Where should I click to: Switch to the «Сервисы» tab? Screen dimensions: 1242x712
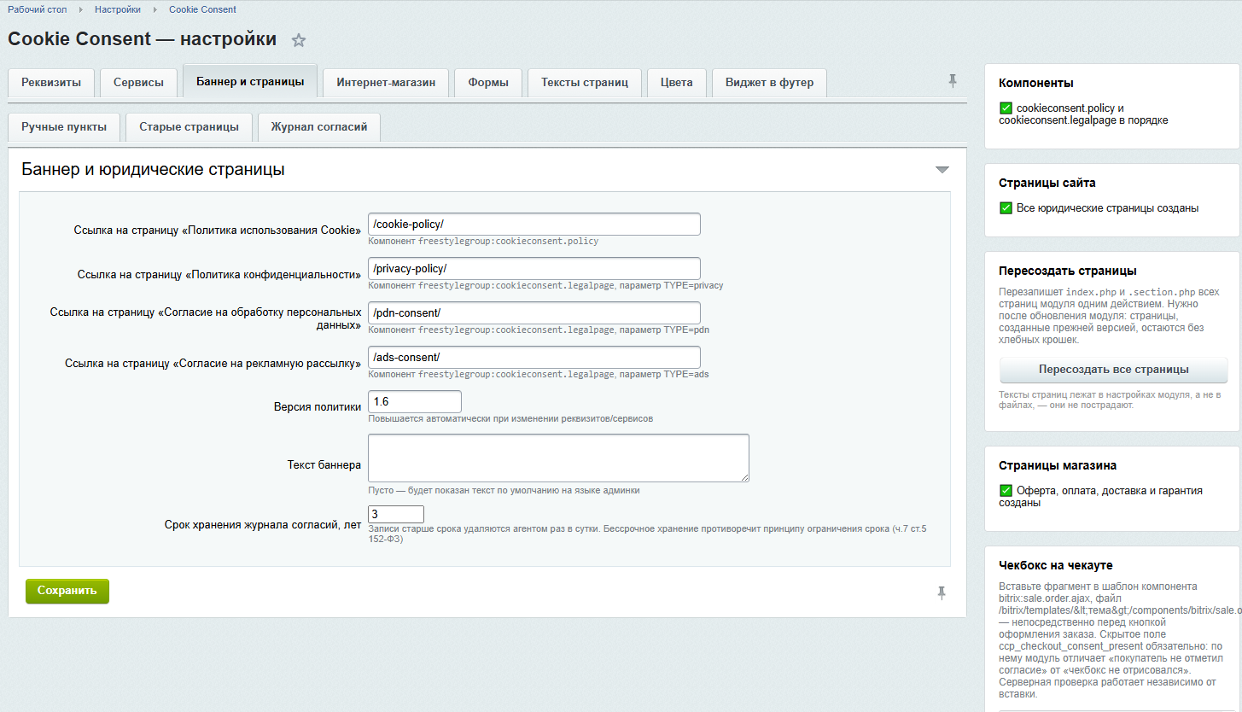[x=138, y=83]
